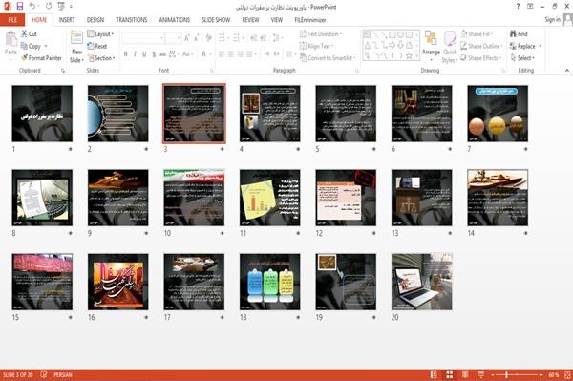Toggle Underline formatting
Viewport: 573px width, 381px height.
144,54
